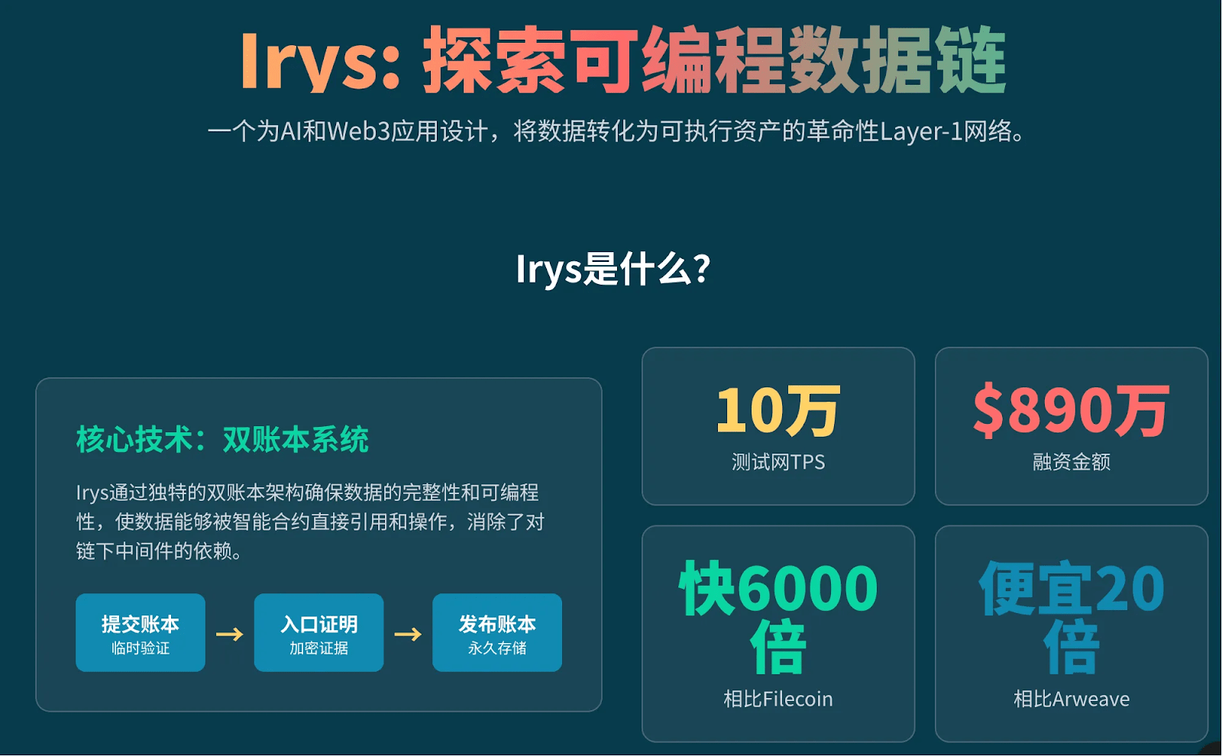1222x756 pixels.
Task: Click the 测试网TPS label
Action: 778,462
